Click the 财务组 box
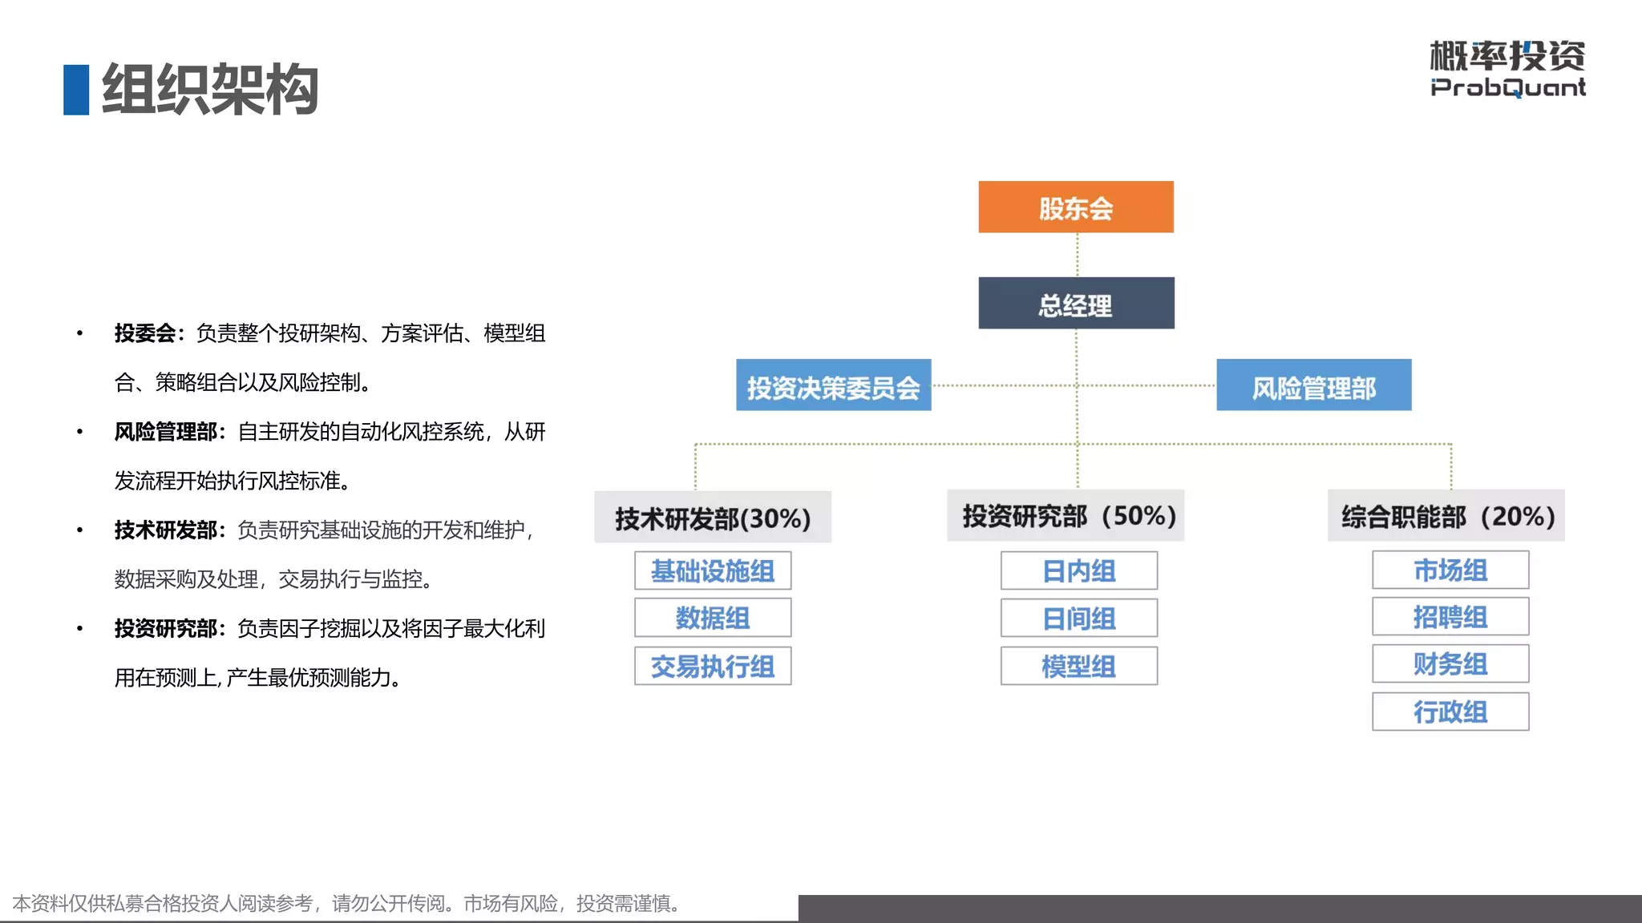1642x923 pixels. pos(1450,663)
